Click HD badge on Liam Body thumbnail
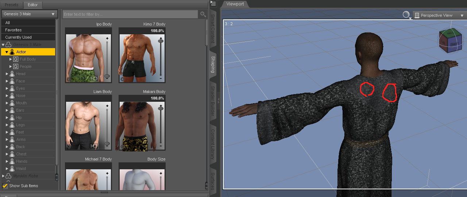The image size is (467, 197). [x=94, y=146]
